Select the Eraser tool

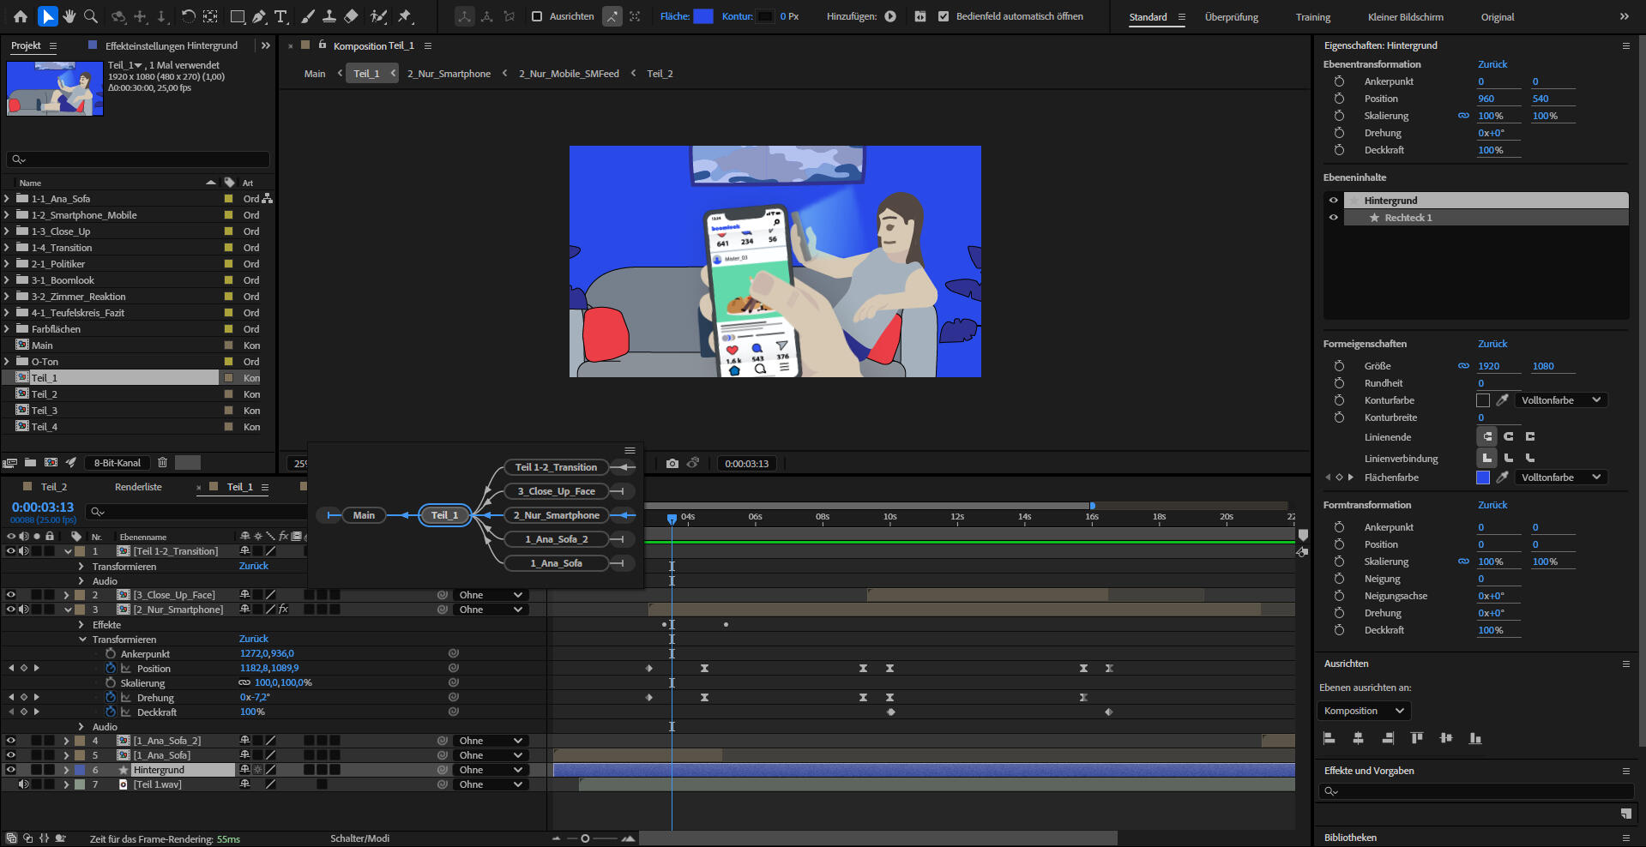click(351, 16)
